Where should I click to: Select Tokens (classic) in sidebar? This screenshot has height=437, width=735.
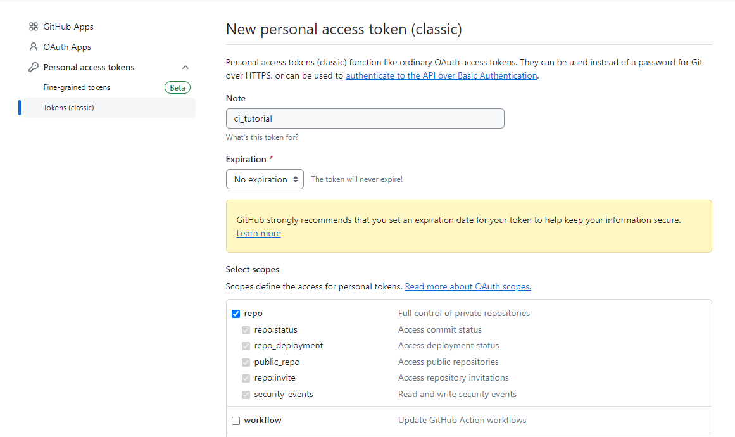click(68, 108)
